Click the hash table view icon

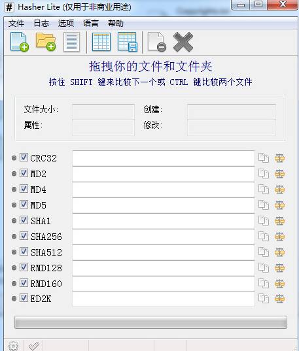[x=101, y=42]
